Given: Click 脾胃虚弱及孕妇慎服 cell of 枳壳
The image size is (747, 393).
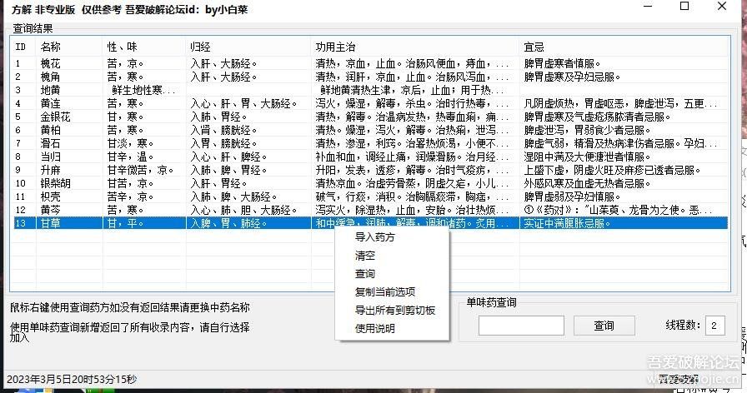Looking at the screenshot, I should click(572, 196).
